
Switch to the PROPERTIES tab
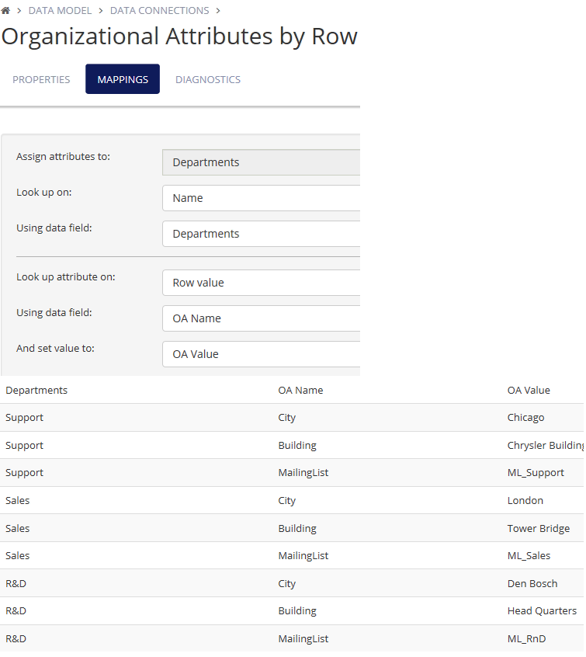(41, 79)
